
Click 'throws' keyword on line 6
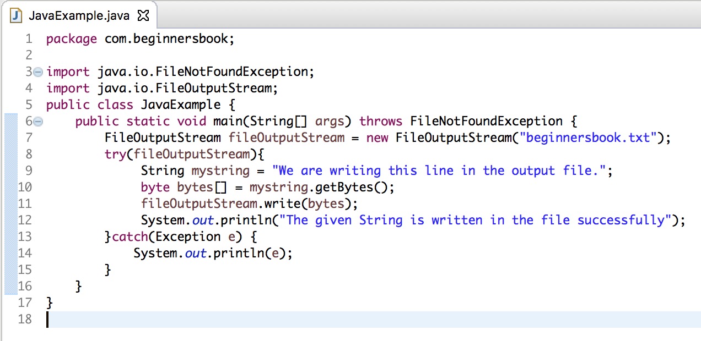tap(381, 122)
